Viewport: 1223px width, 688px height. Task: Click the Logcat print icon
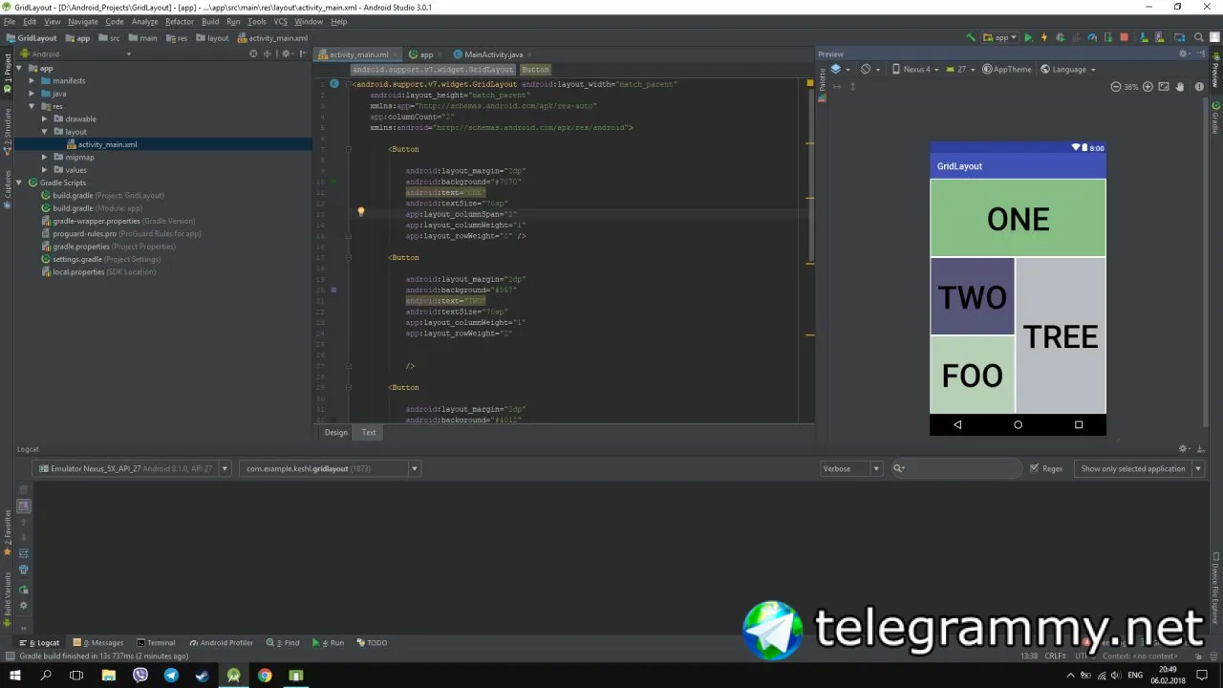pyautogui.click(x=24, y=570)
